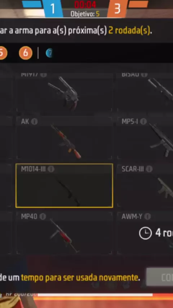Switch to orange round 6 marker

(26, 53)
